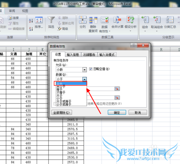Switch to 输入信息 tab

pyautogui.click(x=73, y=55)
